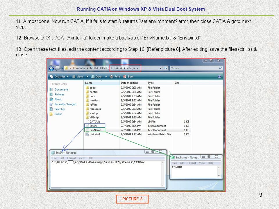Sort by Date modified column header
Screen dimensions: 279x209
133,83
